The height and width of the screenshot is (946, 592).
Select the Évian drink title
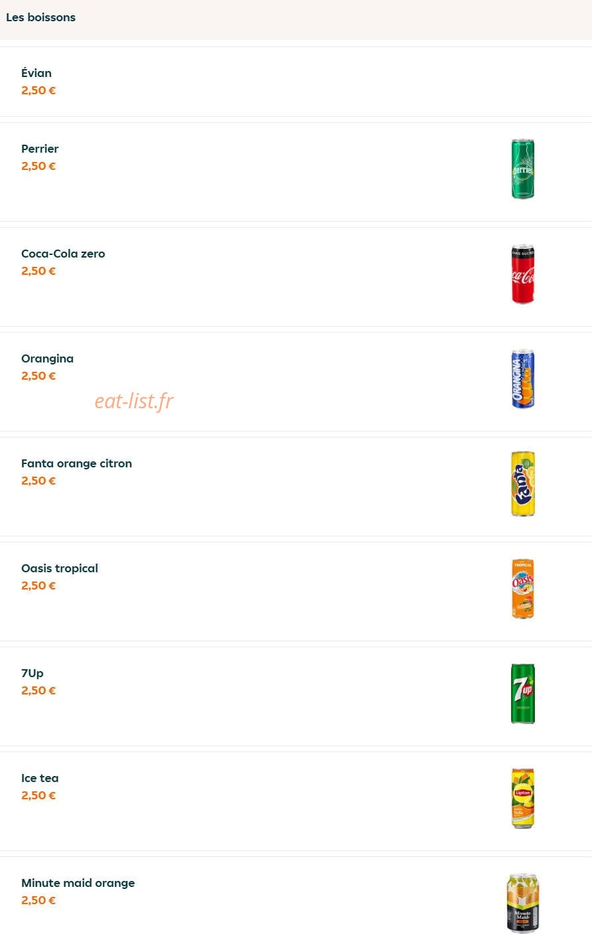(37, 73)
